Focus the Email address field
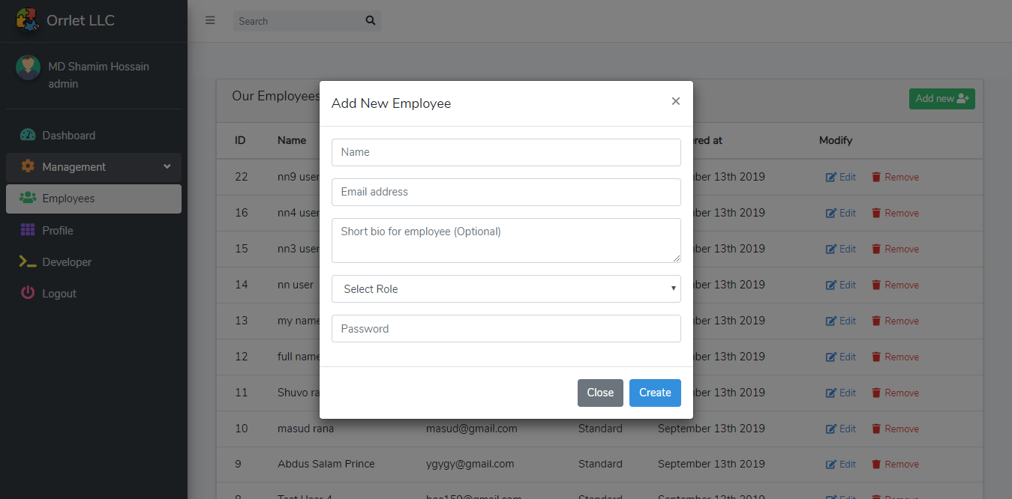This screenshot has height=499, width=1012. (x=506, y=192)
